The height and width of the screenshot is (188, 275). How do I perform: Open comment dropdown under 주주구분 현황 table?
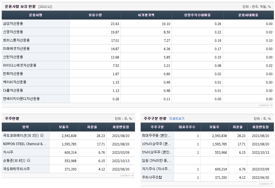pos(266,184)
